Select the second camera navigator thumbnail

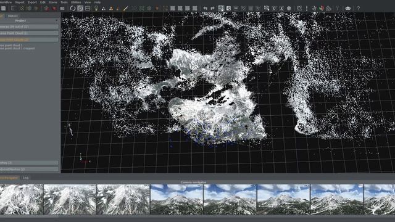70,199
